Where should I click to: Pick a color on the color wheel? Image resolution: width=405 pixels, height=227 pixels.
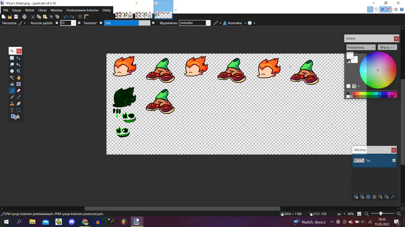click(378, 70)
